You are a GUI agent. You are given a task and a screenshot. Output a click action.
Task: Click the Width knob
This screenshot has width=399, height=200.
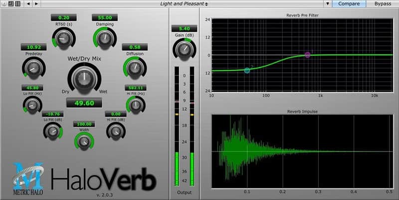[x=84, y=141]
